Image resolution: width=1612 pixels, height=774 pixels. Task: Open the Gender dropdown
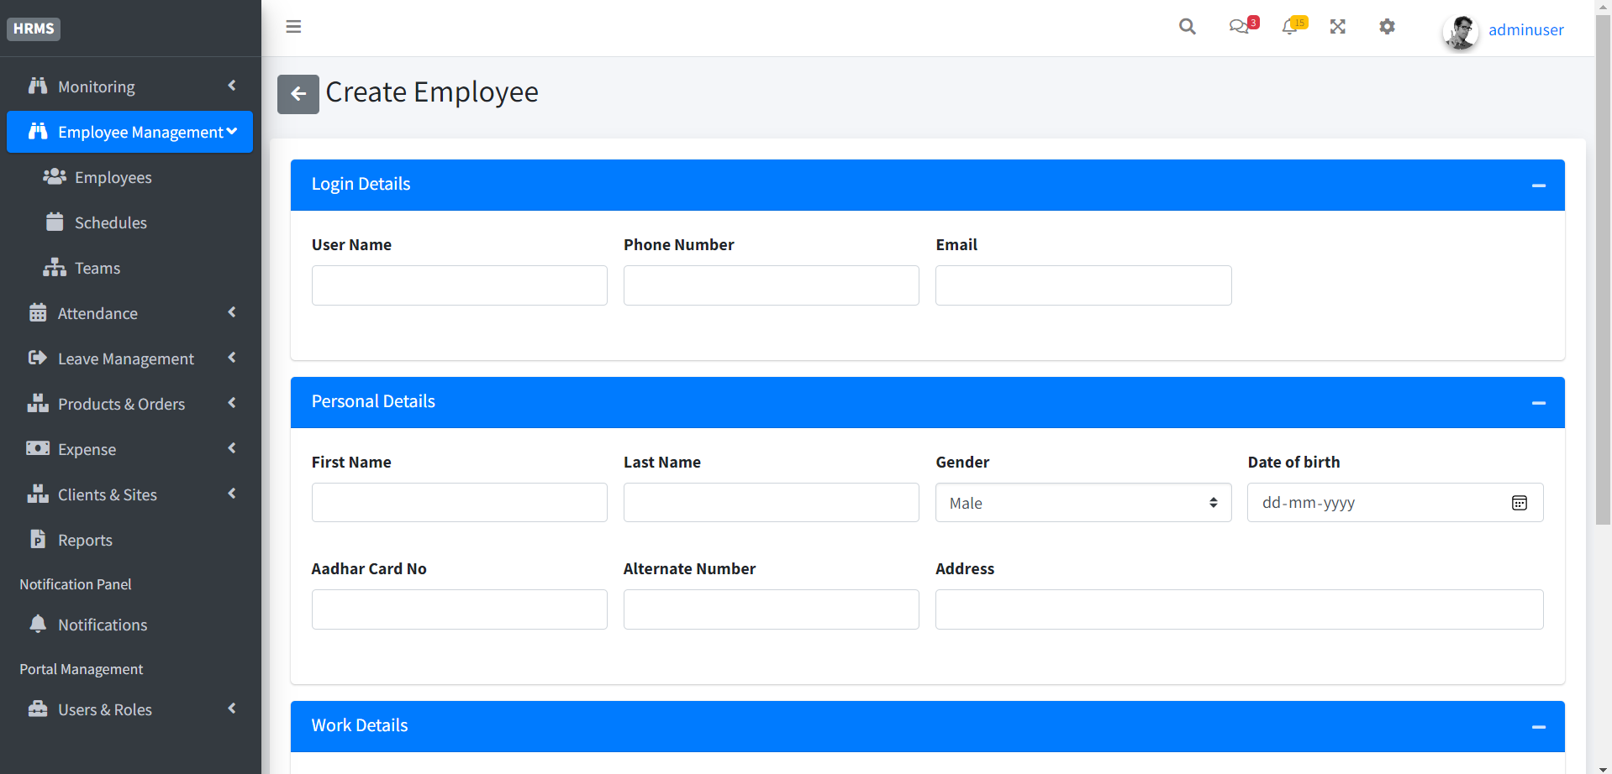1083,502
